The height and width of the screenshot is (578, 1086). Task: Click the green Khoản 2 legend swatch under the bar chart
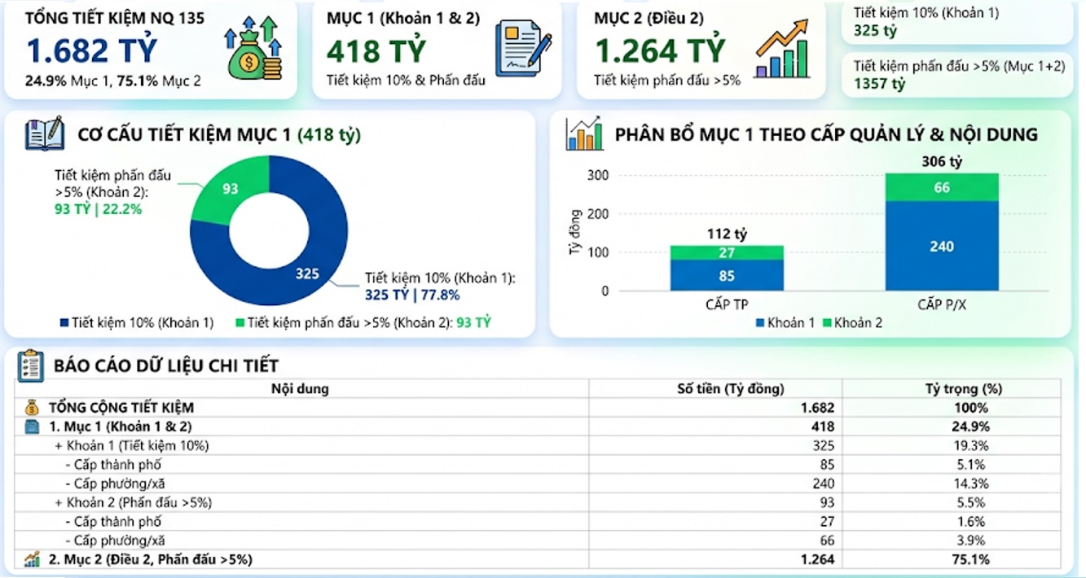point(827,323)
